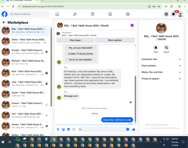Choose 'In talks. I'll let you know.' reply
Viewport: 188px width, 148px height.
click(80, 54)
